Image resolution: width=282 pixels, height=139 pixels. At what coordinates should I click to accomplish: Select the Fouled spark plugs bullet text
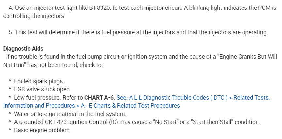click(x=39, y=81)
